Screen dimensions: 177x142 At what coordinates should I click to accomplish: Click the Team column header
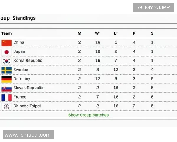tap(6, 33)
